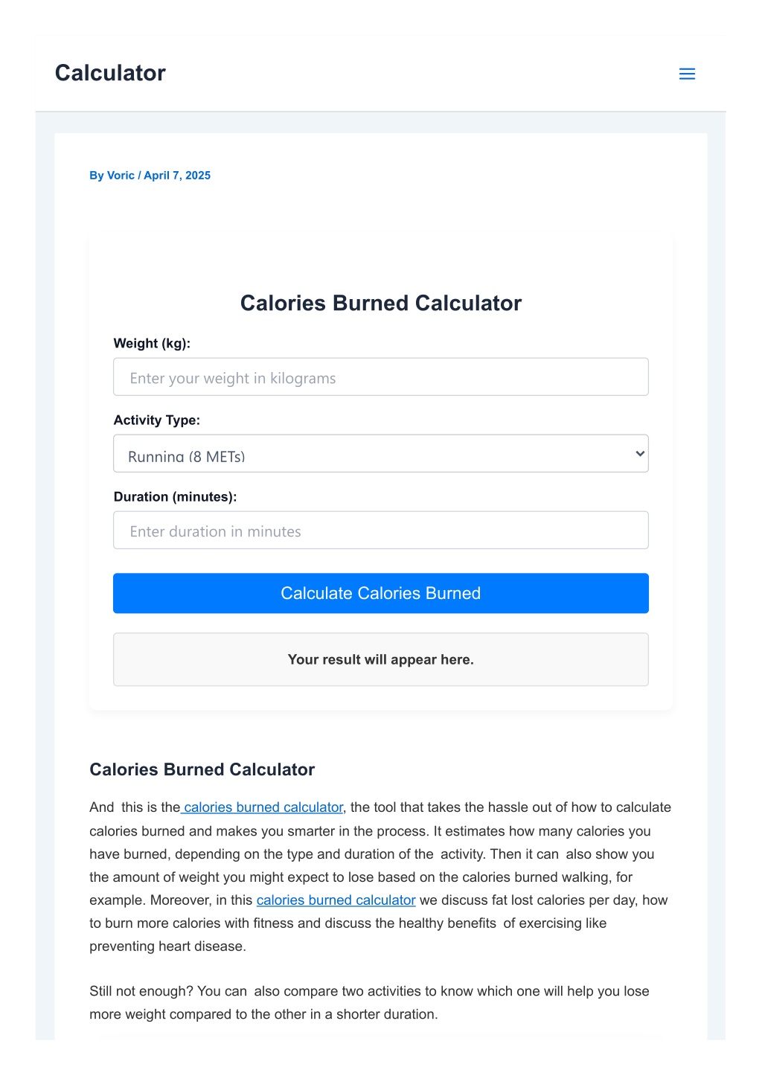
Task: Click the Duration (minutes) label
Action: [x=175, y=497]
